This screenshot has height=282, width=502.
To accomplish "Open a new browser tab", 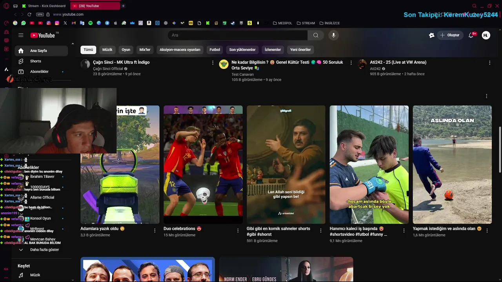I will [123, 6].
